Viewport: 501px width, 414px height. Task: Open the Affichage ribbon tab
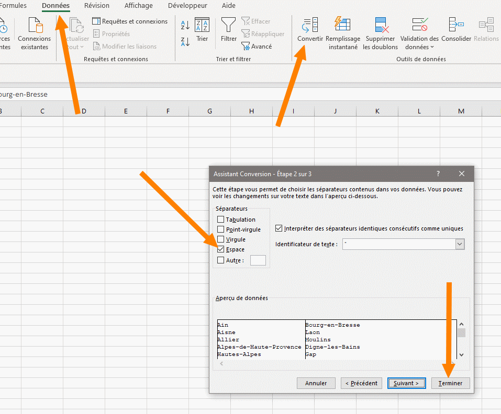point(139,6)
